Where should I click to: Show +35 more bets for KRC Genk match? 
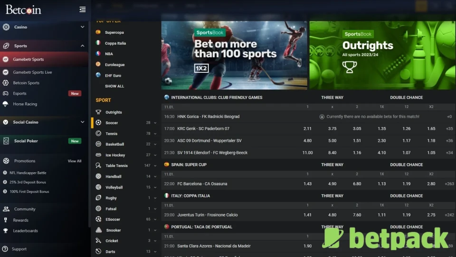tap(449, 128)
